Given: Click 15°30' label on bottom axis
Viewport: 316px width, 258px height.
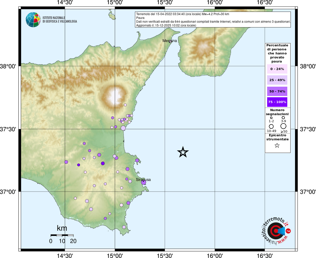Looking at the screenshot, I should pos(165,255).
